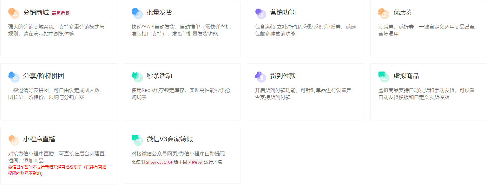Open the 营销功能 title
Image resolution: width=487 pixels, height=187 pixels.
click(283, 13)
